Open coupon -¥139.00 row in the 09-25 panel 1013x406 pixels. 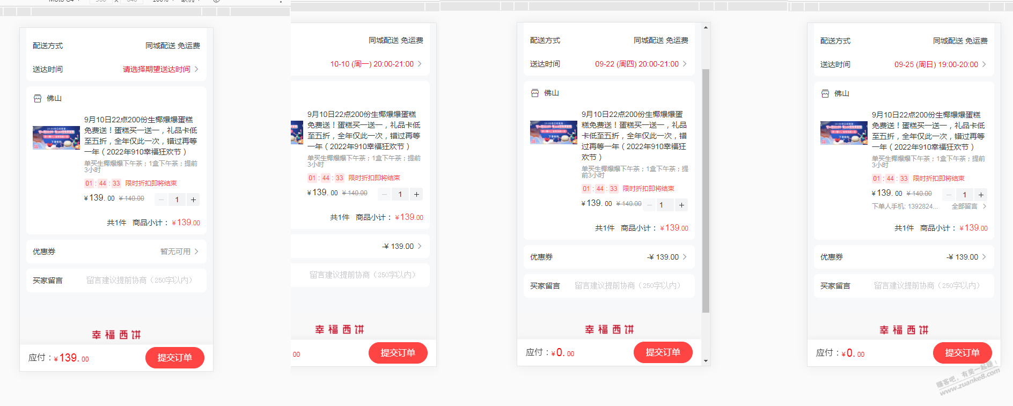904,257
